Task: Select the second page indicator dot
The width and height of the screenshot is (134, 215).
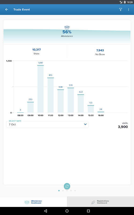Action: [63, 191]
